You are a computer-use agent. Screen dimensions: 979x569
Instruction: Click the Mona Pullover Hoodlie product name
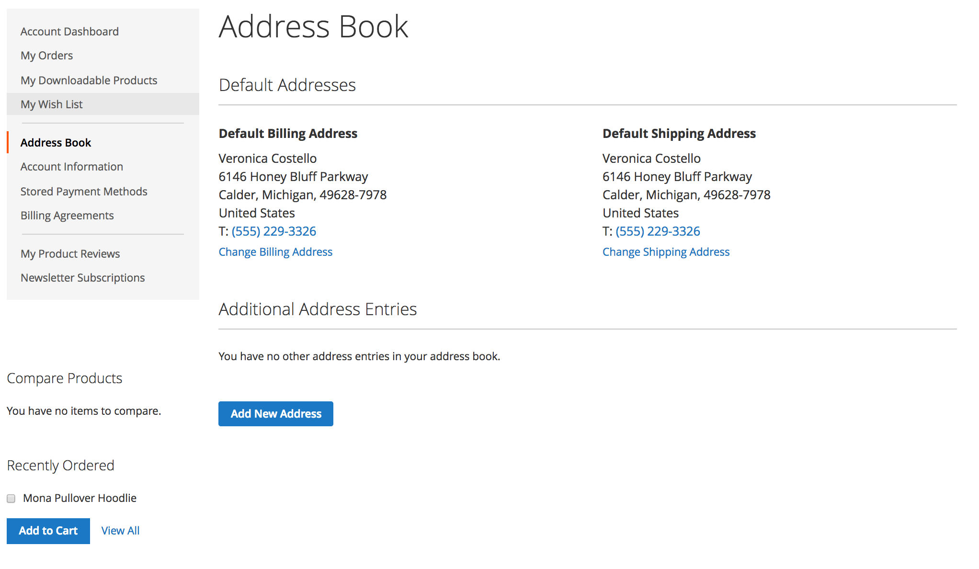click(80, 498)
